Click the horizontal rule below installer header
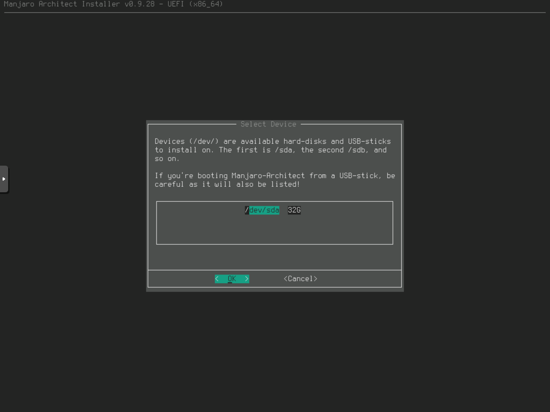Viewport: 550px width, 412px height. pos(275,12)
